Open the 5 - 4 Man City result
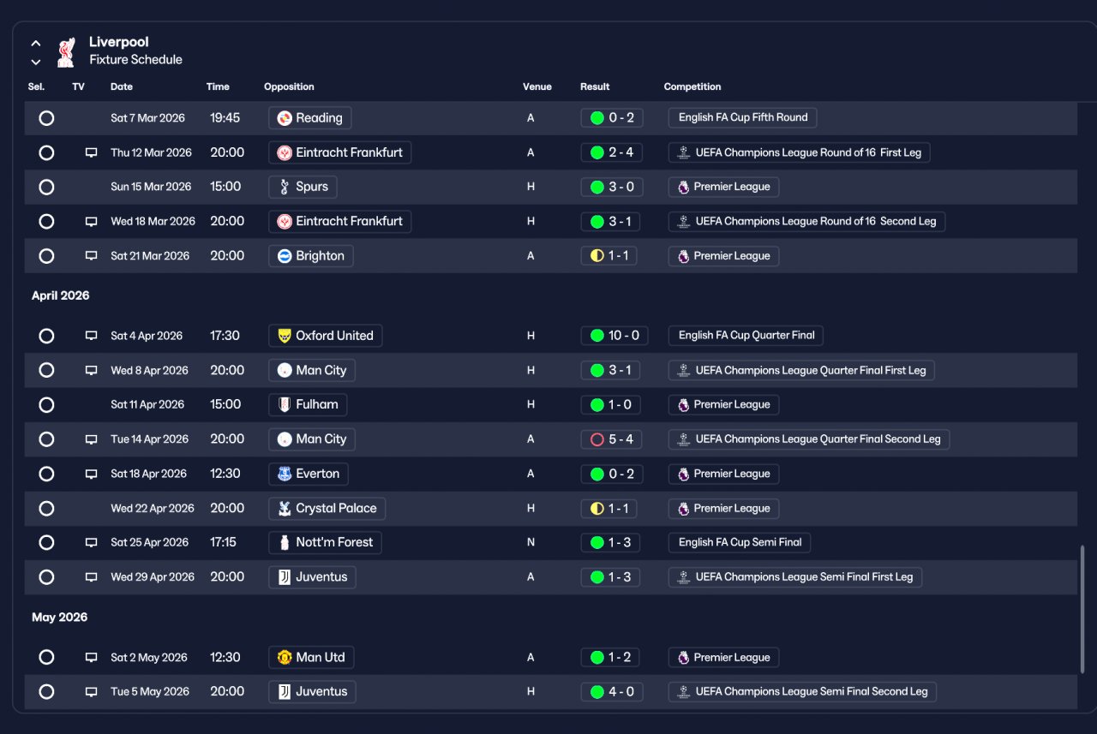The height and width of the screenshot is (734, 1097). pos(611,439)
